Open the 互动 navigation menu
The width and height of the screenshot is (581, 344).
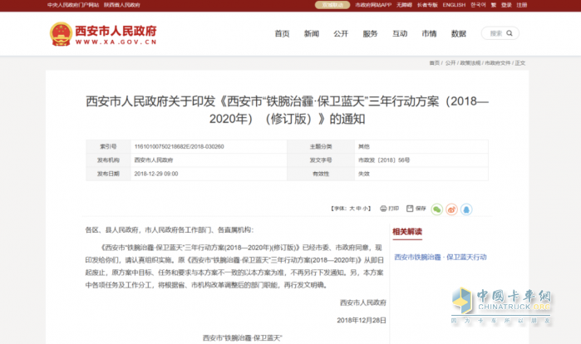(400, 34)
